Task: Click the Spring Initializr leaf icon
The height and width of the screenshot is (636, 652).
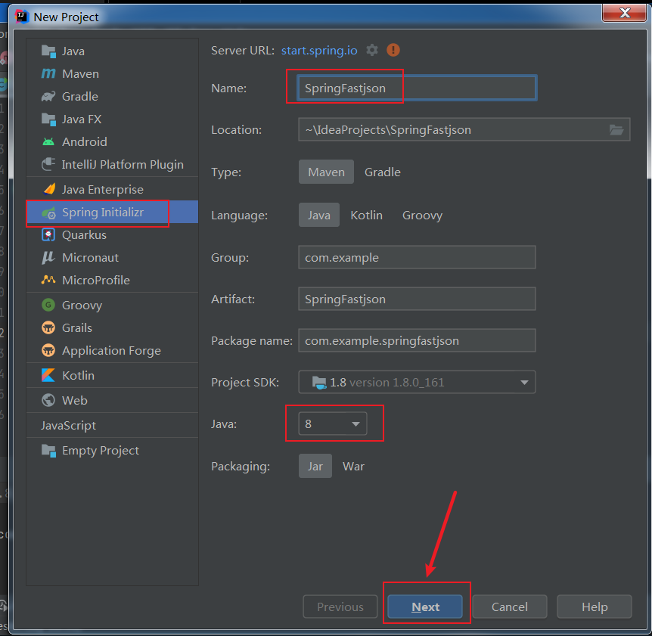Action: click(48, 213)
